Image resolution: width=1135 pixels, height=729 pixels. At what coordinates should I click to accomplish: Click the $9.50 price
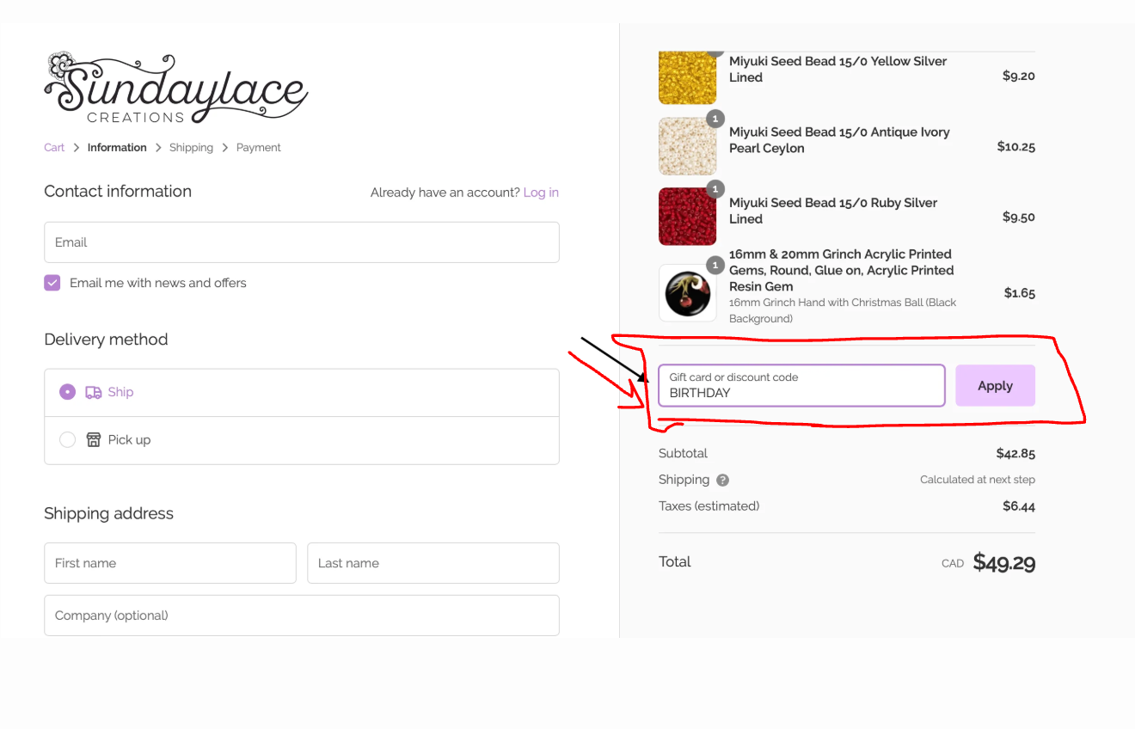[x=1019, y=217]
